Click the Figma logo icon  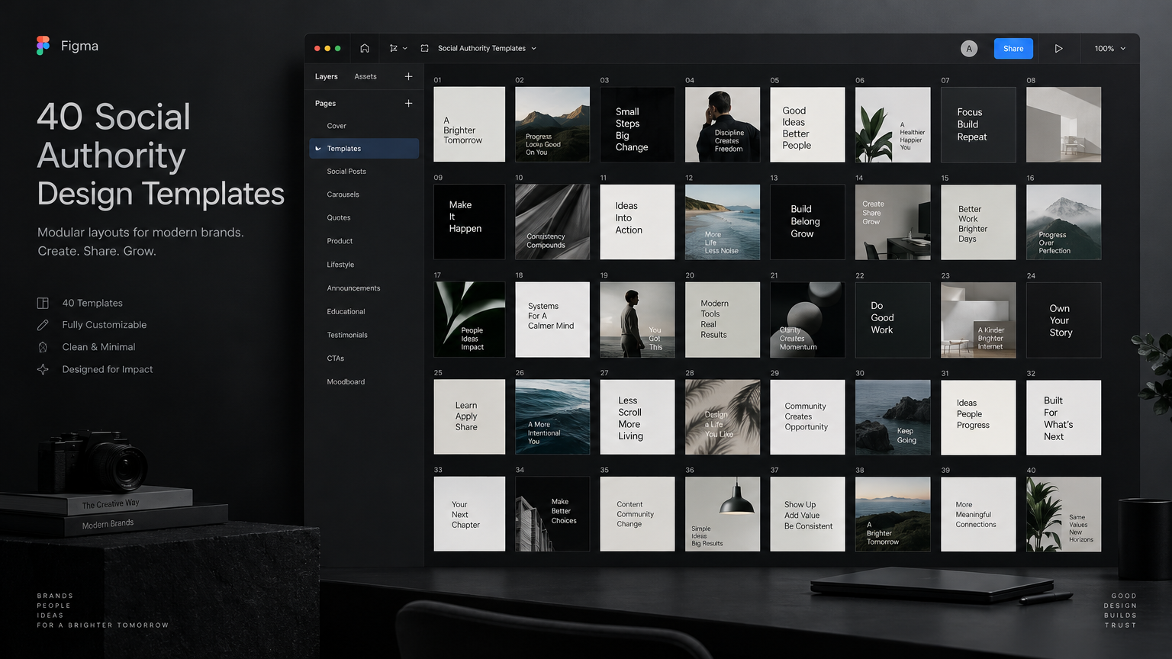(43, 46)
